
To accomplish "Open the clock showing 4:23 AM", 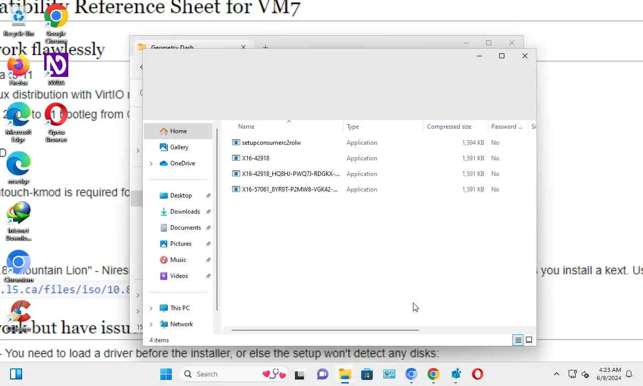I will tap(609, 374).
